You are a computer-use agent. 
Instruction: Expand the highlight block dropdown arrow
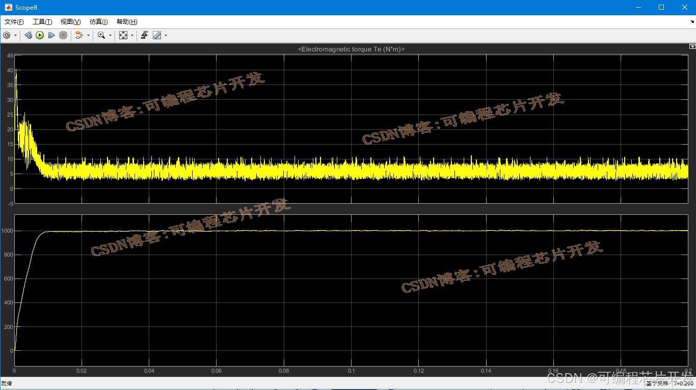point(88,35)
